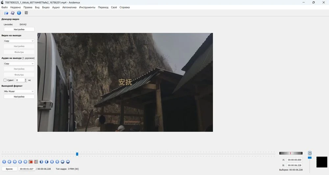Click the Open Video folder icon
The width and height of the screenshot is (329, 175).
(x=6, y=13)
